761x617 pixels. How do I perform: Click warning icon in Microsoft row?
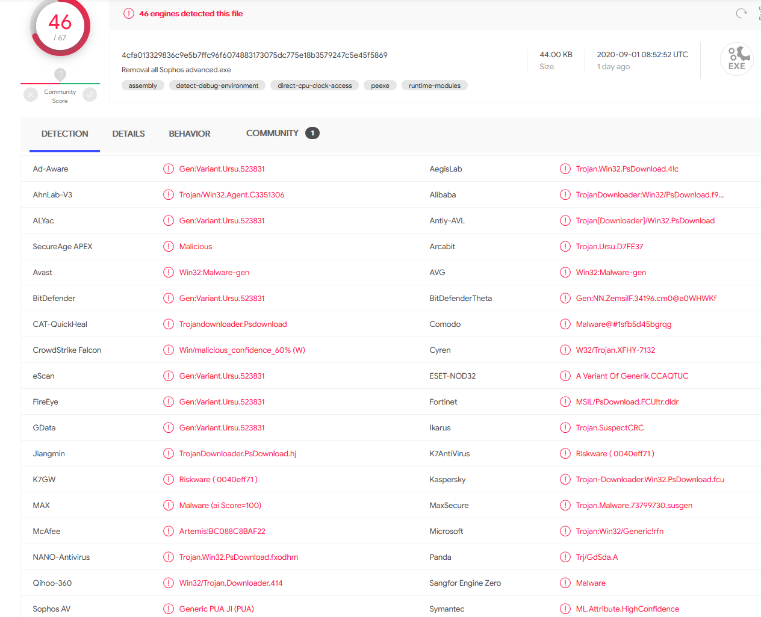click(565, 531)
